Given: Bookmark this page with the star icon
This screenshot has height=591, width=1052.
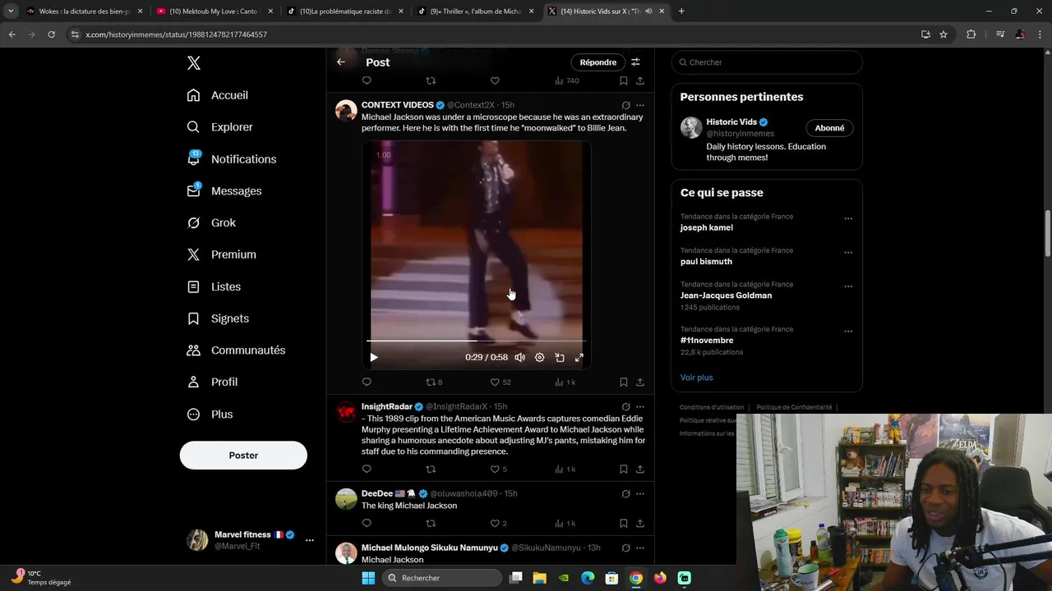Looking at the screenshot, I should point(944,34).
